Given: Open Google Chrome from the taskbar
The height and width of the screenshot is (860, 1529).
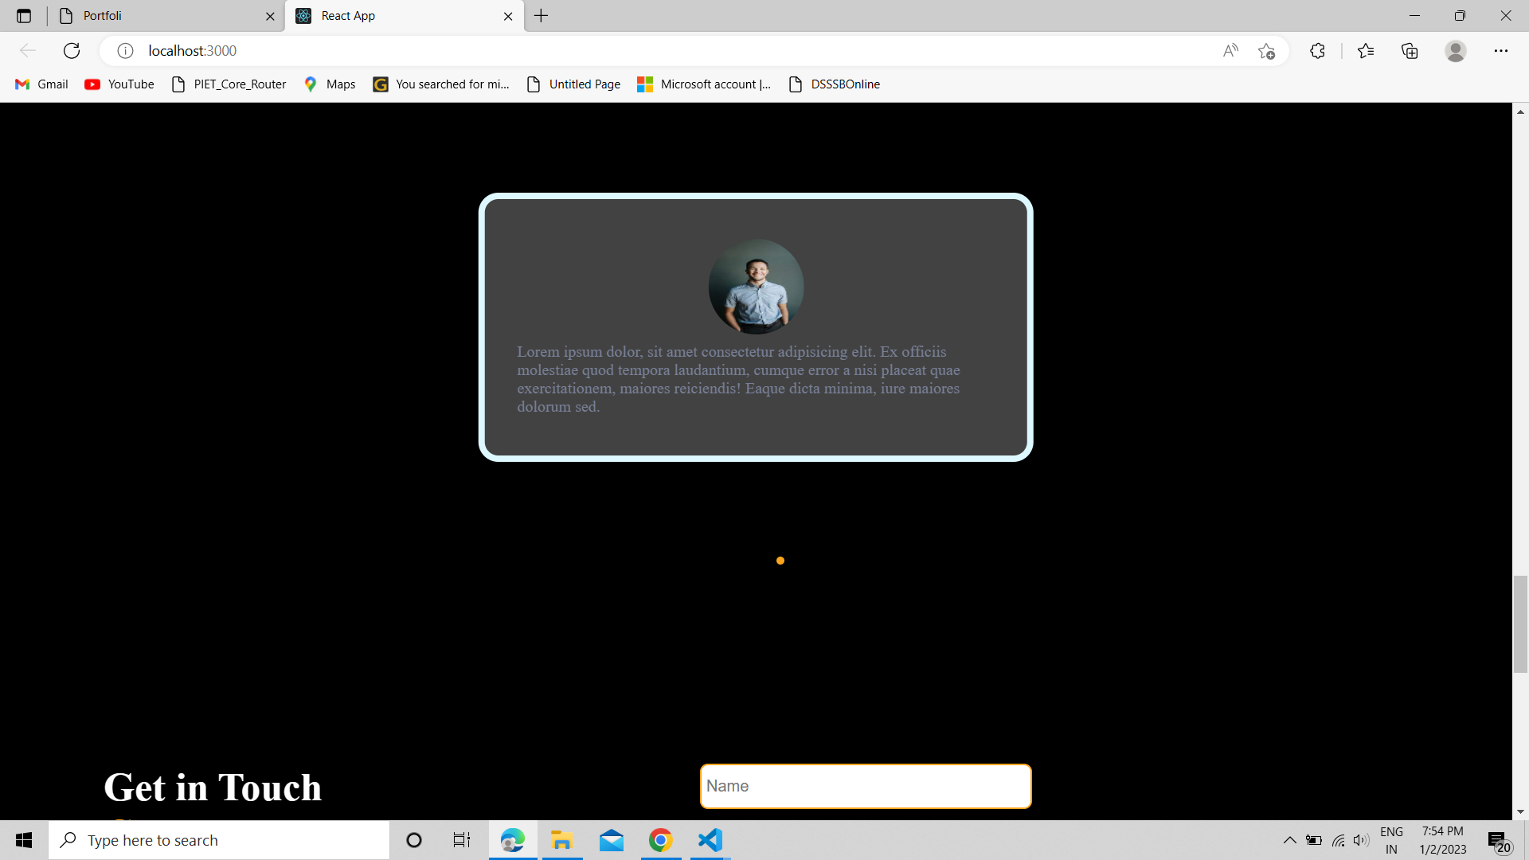Looking at the screenshot, I should [x=660, y=839].
